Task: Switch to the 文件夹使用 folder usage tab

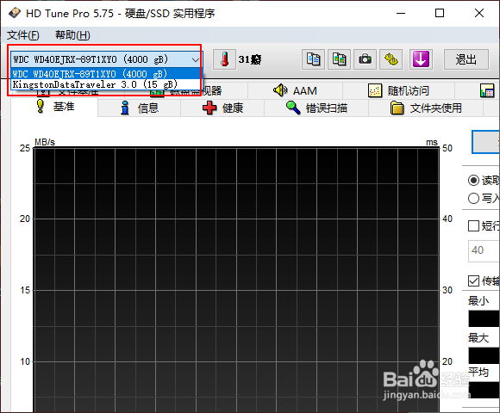Action: click(426, 108)
